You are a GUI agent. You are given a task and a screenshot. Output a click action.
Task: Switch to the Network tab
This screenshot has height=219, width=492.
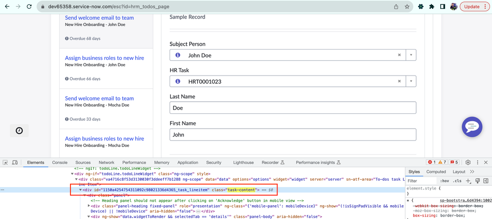(x=106, y=163)
